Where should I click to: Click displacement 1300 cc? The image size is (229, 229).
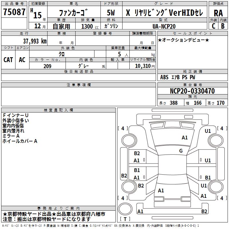pos(90,26)
